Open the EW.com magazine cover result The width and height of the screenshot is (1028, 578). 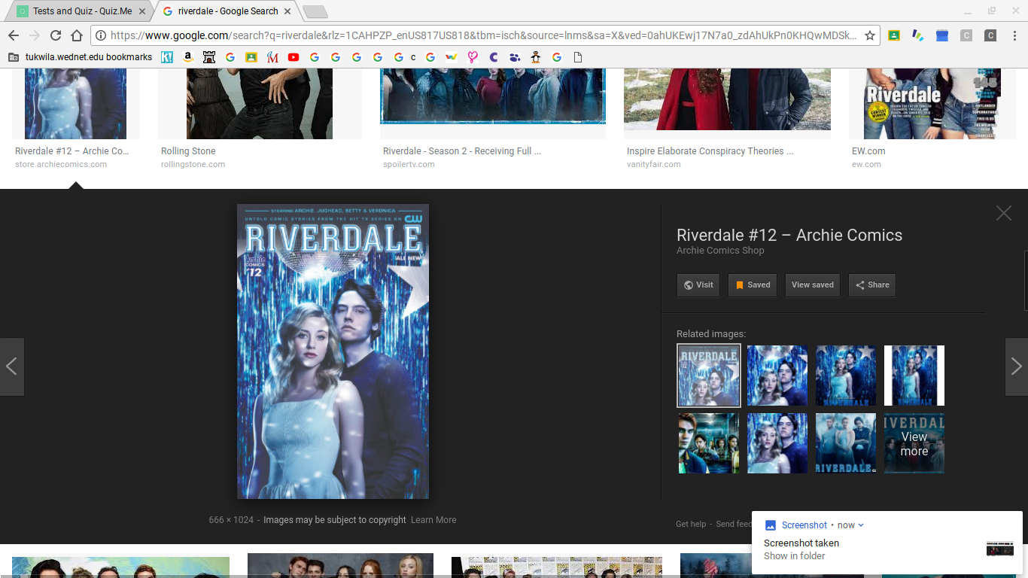click(933, 104)
